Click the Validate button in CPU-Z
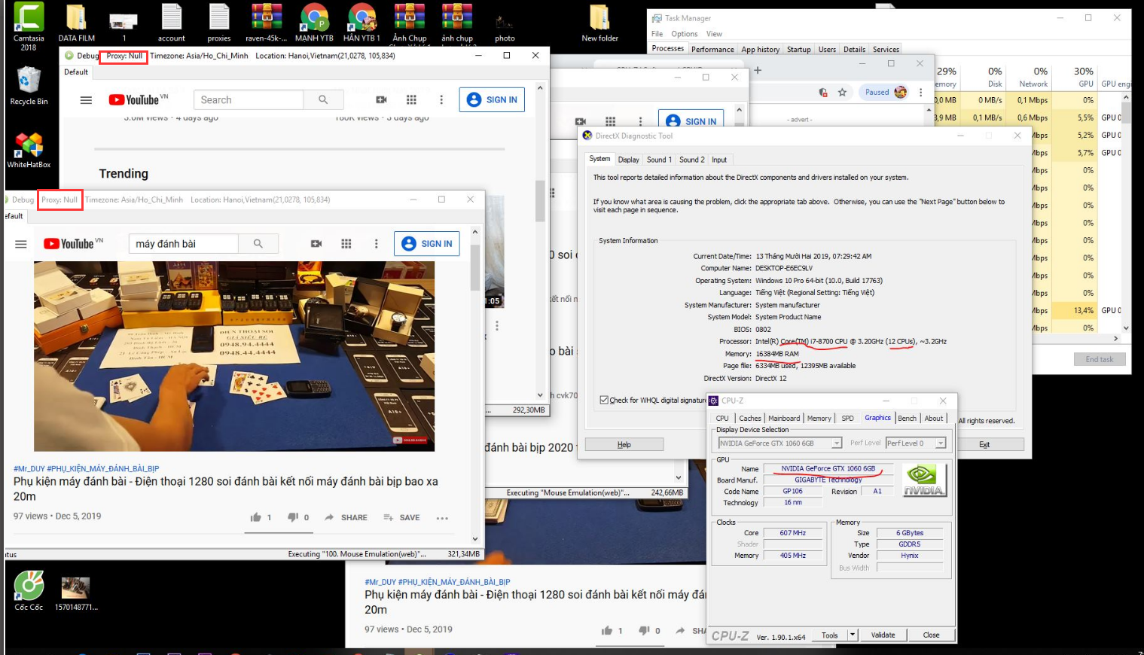The height and width of the screenshot is (655, 1144). [883, 635]
